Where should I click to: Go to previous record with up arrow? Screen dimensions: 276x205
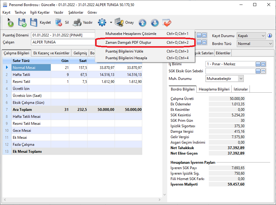[142, 23]
